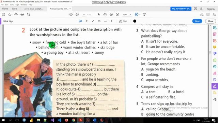Click the Try Acrobat Pro DC button
Viewport: 218px width, 123px height.
point(181,9)
